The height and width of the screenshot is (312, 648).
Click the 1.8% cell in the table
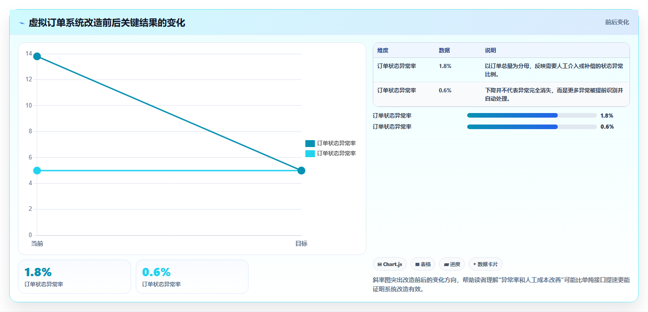pyautogui.click(x=445, y=66)
